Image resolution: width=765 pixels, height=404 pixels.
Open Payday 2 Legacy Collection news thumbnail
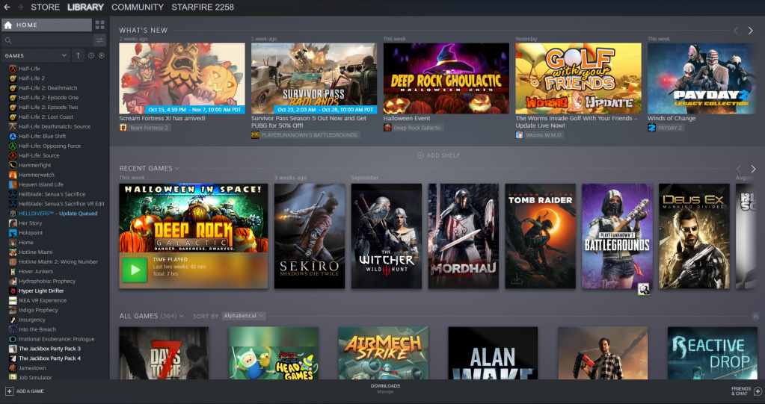click(x=701, y=78)
